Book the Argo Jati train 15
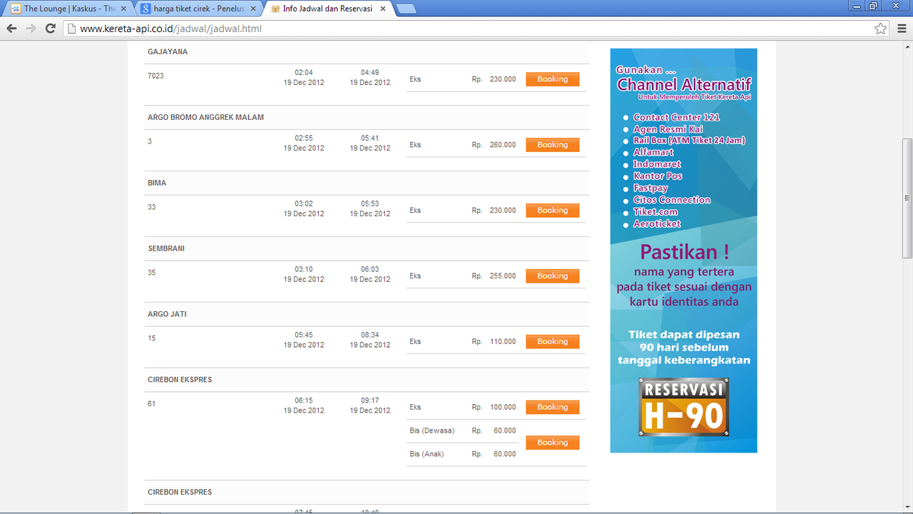Screen dimensions: 913x514 (x=552, y=342)
